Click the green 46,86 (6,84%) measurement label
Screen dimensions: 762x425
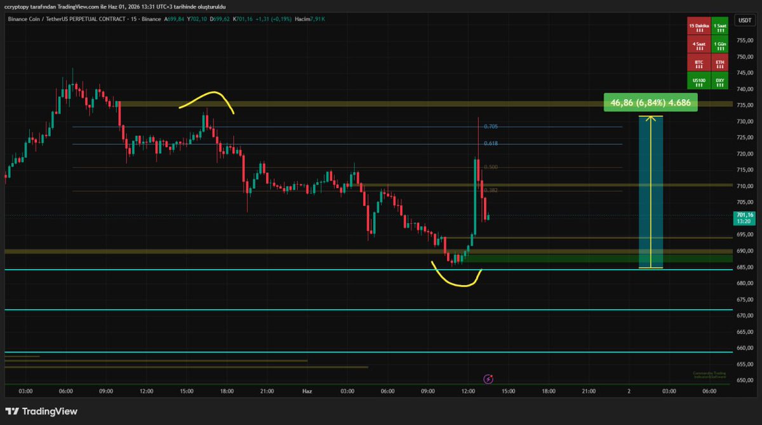point(651,102)
